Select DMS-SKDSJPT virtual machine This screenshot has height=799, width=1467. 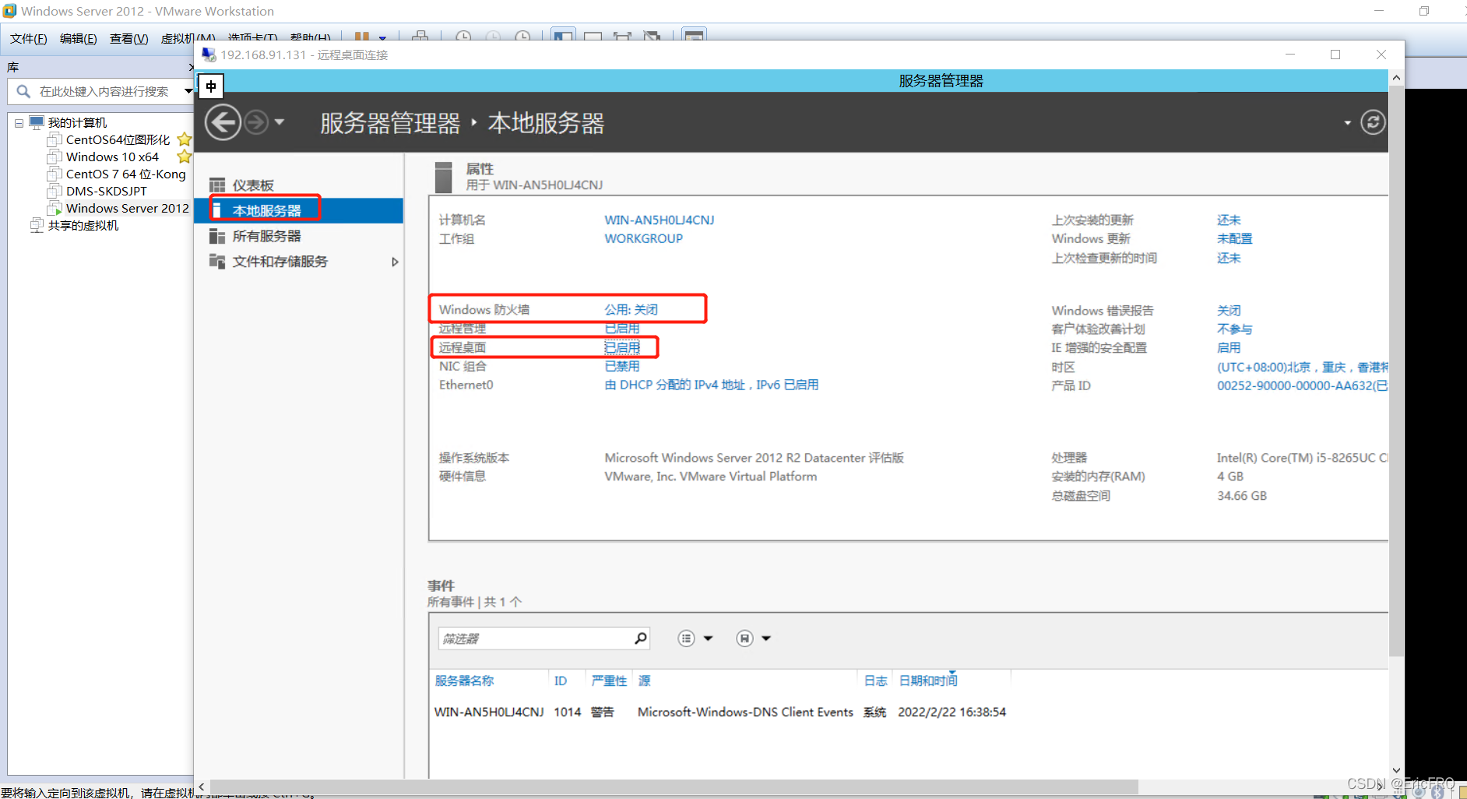click(106, 191)
